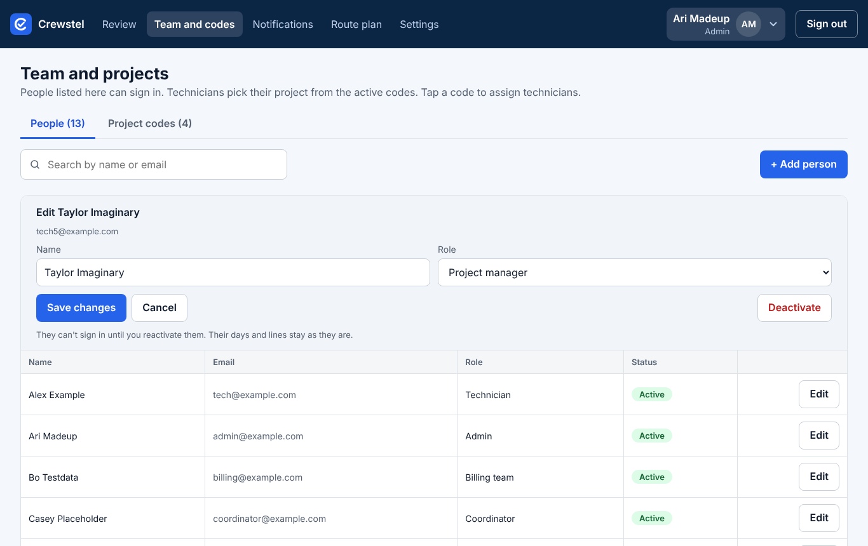Edit the Alex Example row

coord(819,394)
